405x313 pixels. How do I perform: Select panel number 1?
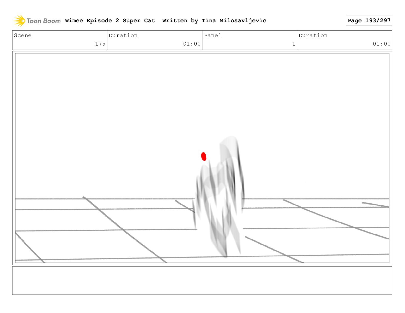pos(294,44)
